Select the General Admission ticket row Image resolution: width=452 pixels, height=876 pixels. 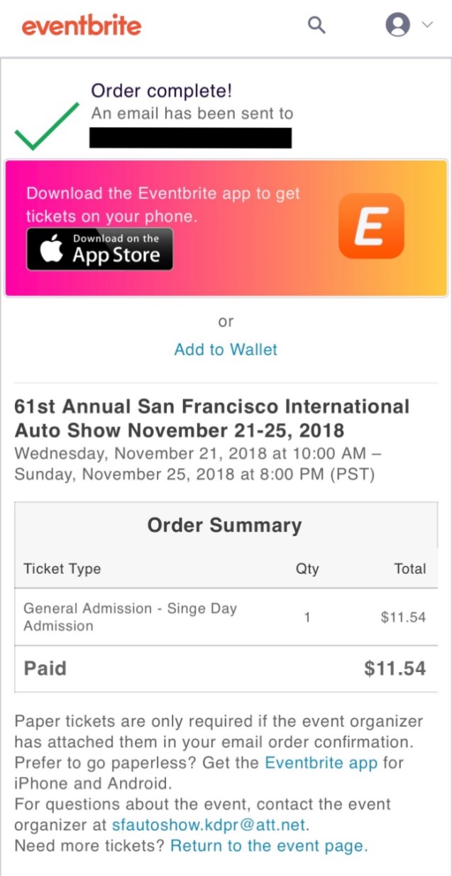click(226, 617)
